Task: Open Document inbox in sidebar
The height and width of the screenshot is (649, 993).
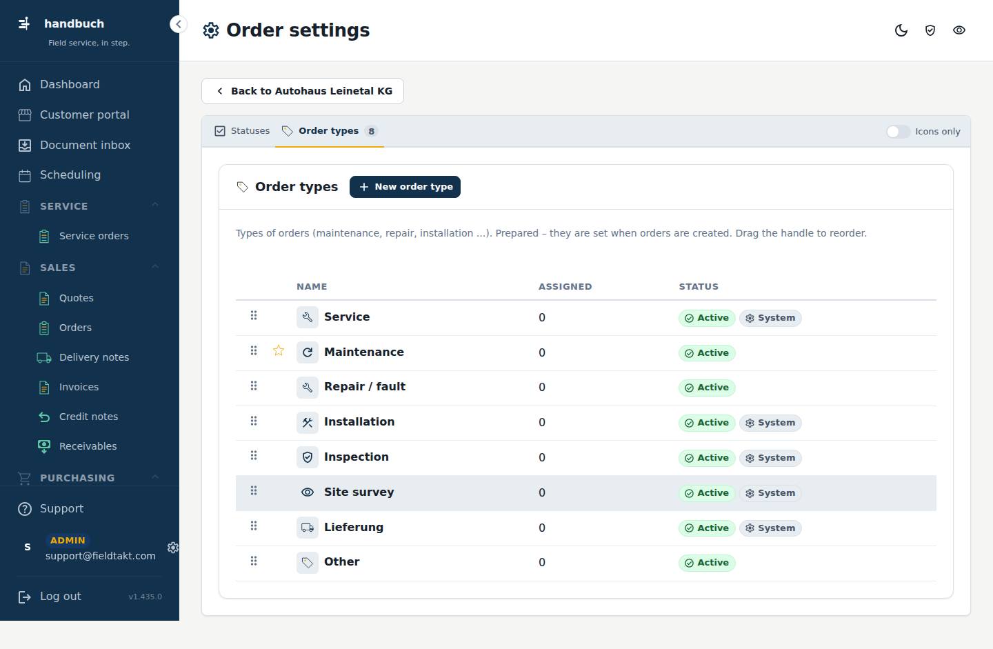Action: (90, 145)
